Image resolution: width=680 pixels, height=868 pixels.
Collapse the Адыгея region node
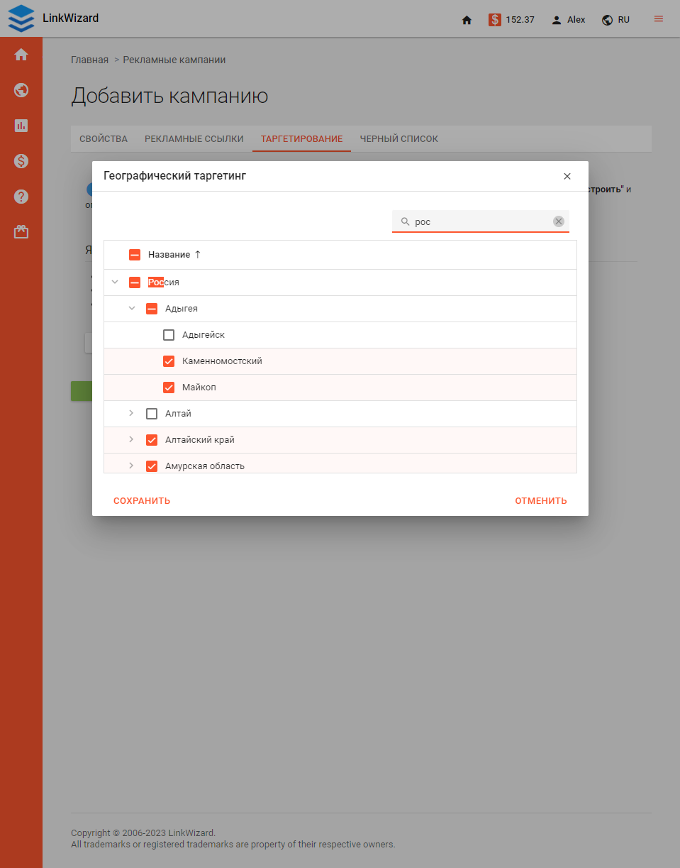pos(132,308)
